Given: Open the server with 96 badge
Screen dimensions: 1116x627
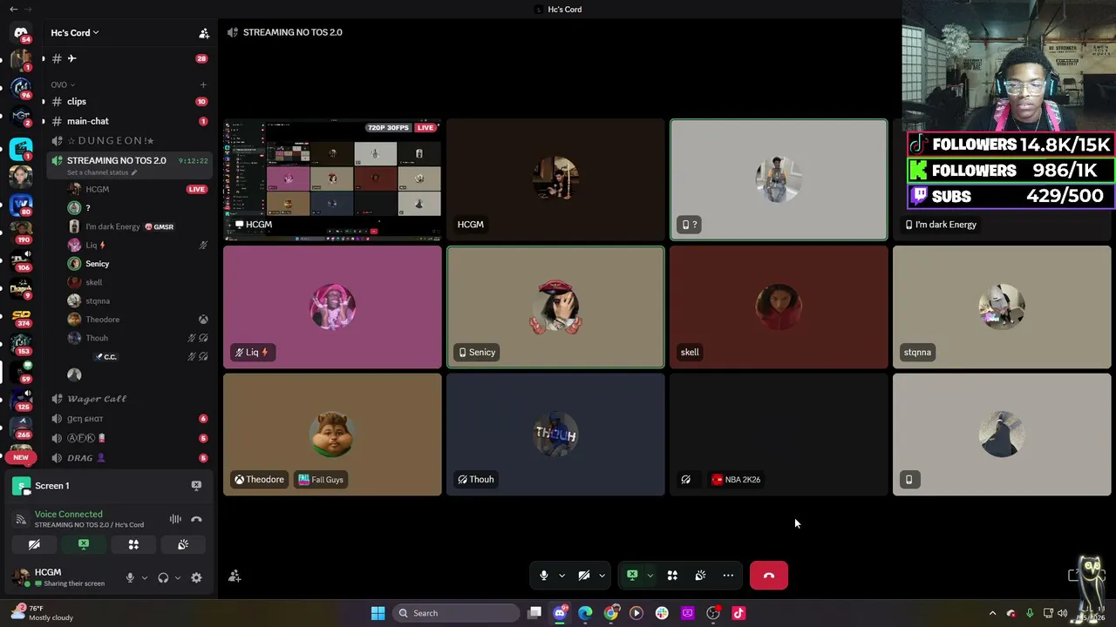Looking at the screenshot, I should click(21, 88).
